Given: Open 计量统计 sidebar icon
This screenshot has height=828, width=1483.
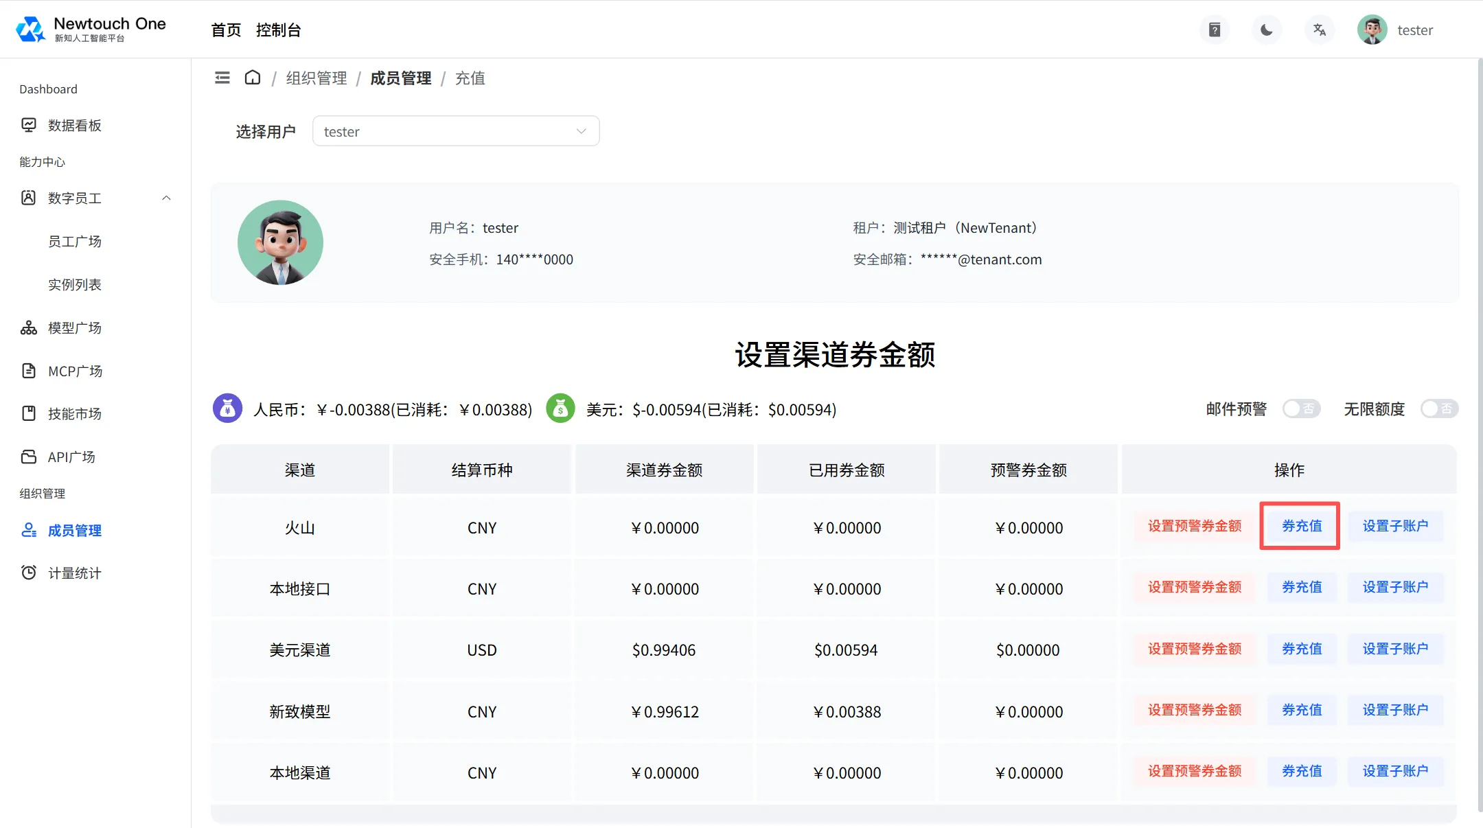Looking at the screenshot, I should (x=29, y=573).
